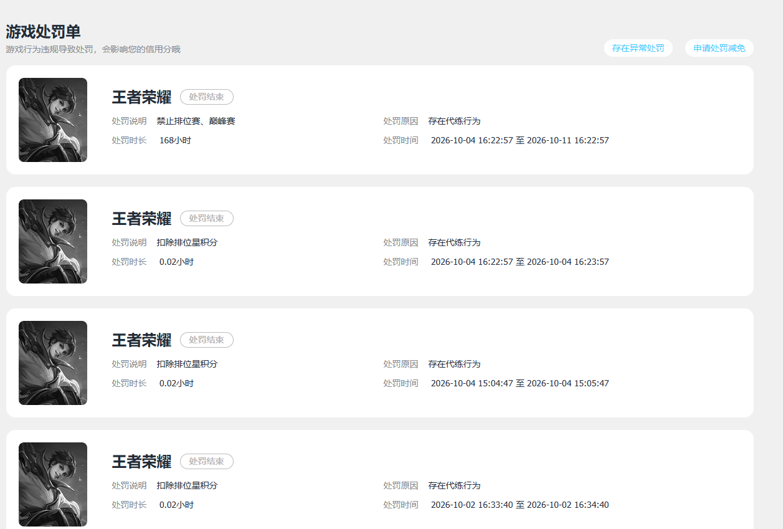Click 存在代练行为 reason in 168小时 card
Image resolution: width=783 pixels, height=529 pixels.
click(x=455, y=121)
